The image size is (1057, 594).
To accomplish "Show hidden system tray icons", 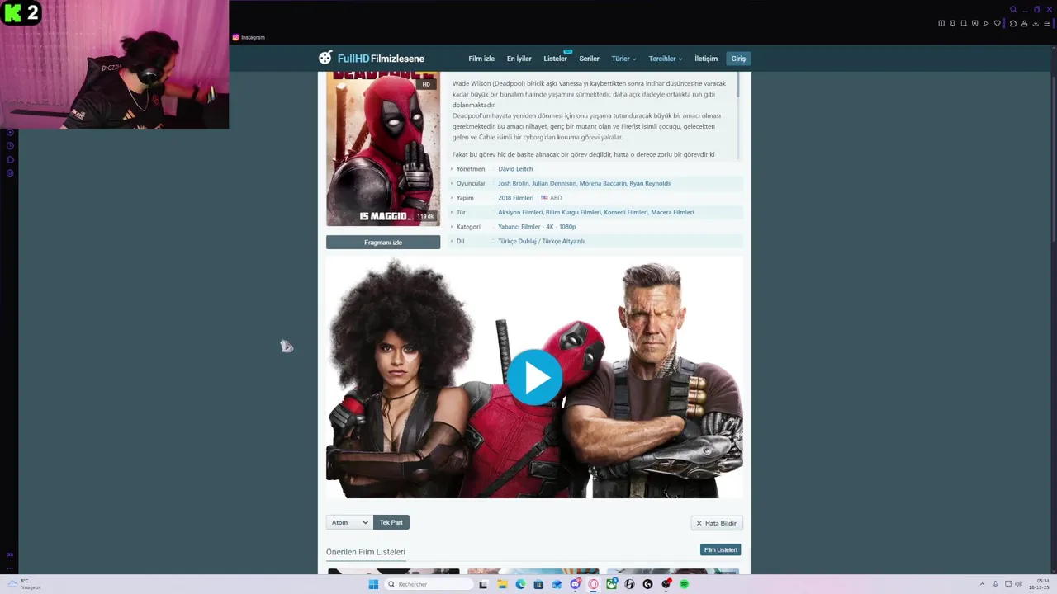I will (982, 584).
